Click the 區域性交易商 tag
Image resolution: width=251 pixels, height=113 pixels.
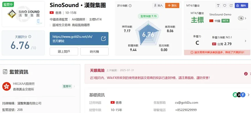62,25
